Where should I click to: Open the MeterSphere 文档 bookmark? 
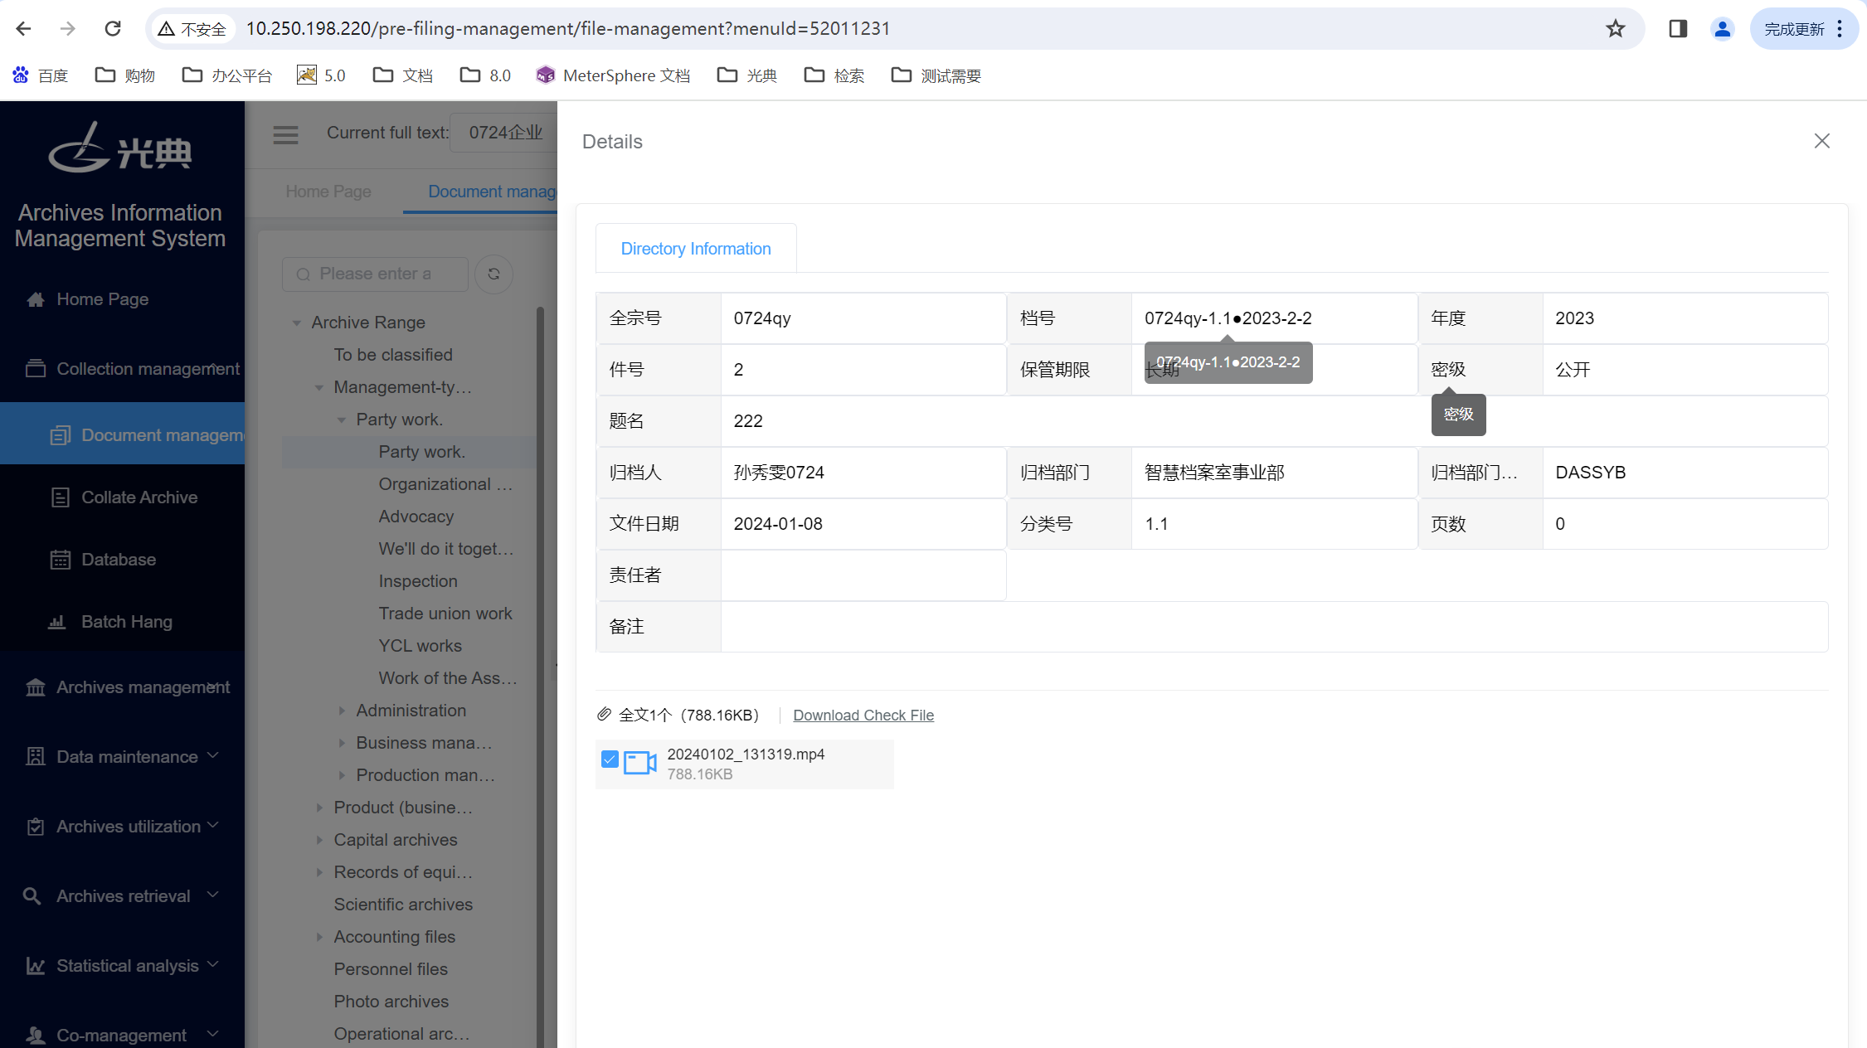(613, 75)
